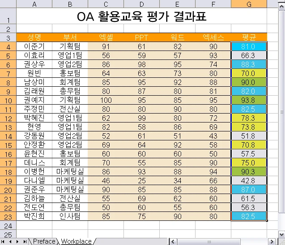Click average cell 51.8 for 강동원

pyautogui.click(x=249, y=136)
